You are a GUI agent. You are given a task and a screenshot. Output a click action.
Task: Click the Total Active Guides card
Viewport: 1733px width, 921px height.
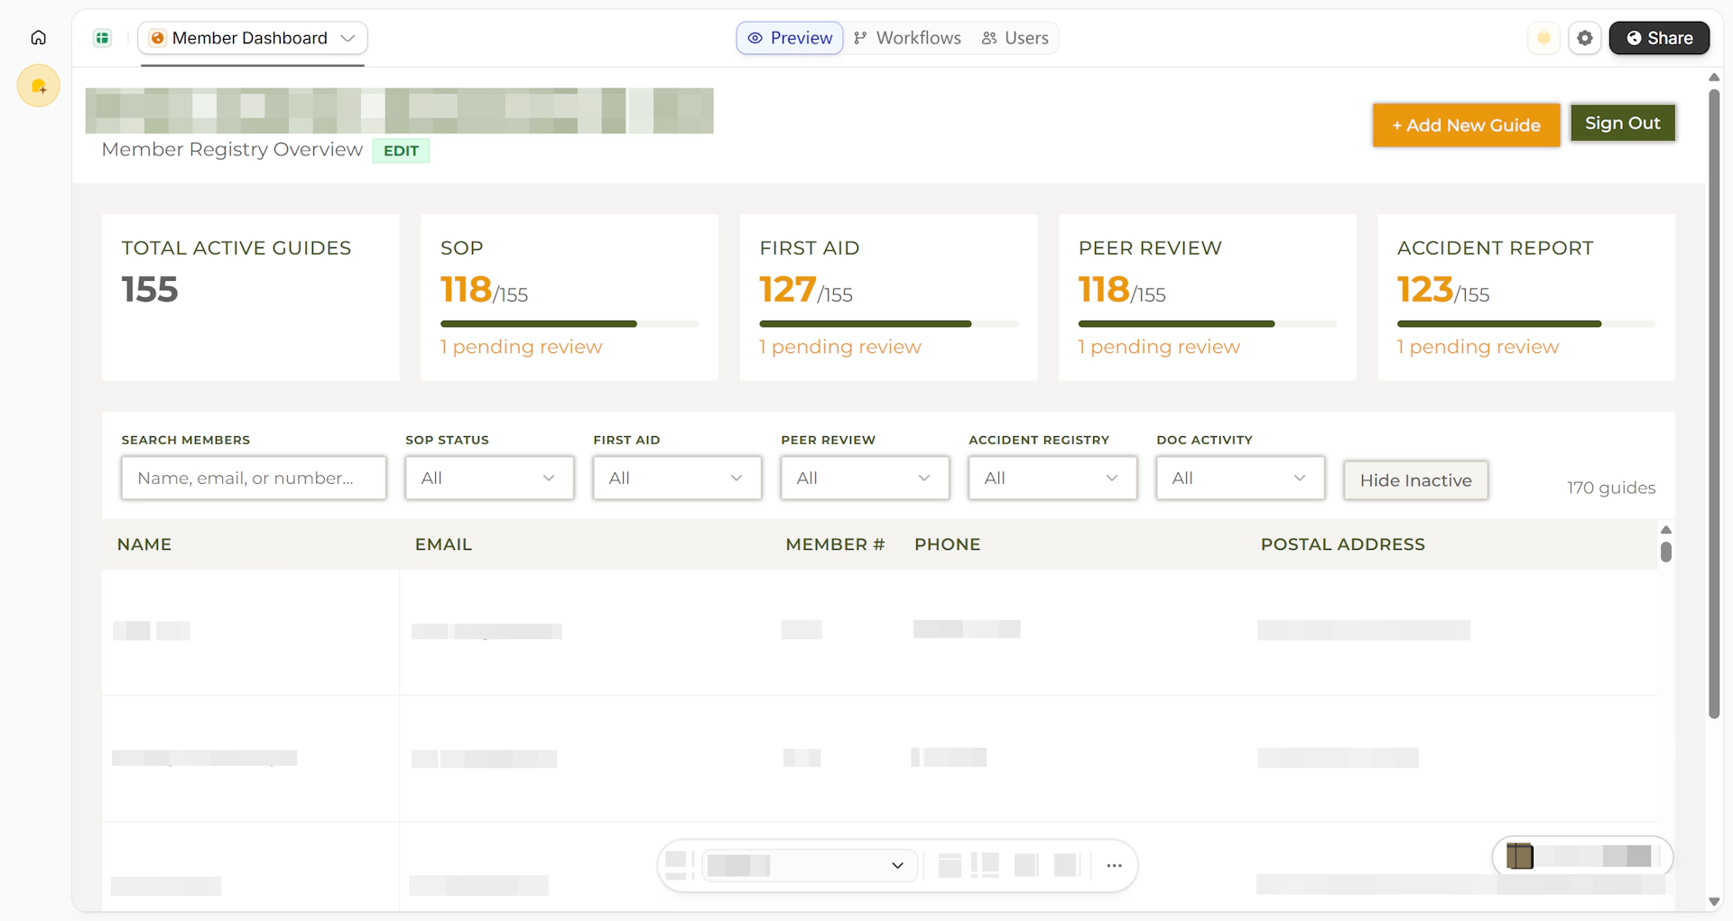(x=251, y=297)
